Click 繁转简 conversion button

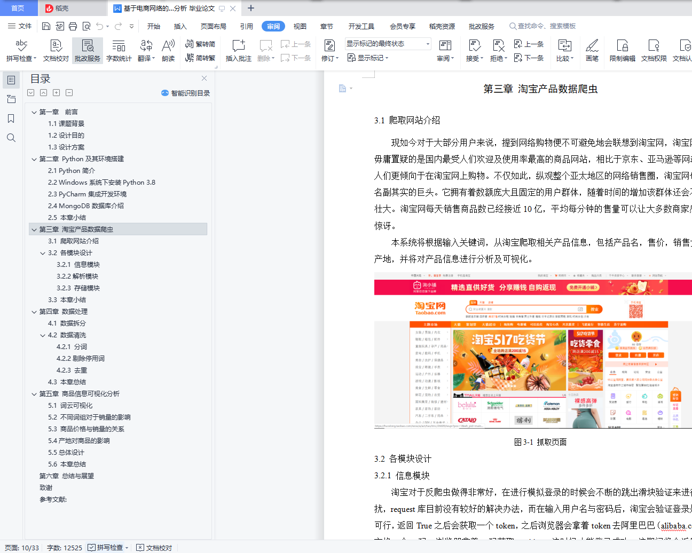pos(200,44)
